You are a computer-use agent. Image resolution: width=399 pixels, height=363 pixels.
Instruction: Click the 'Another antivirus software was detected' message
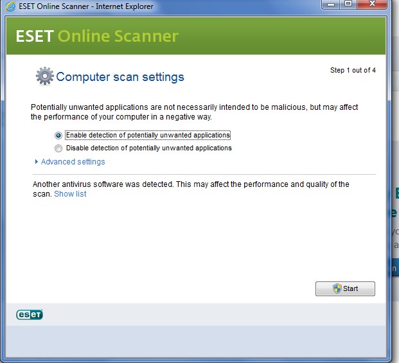(x=191, y=189)
